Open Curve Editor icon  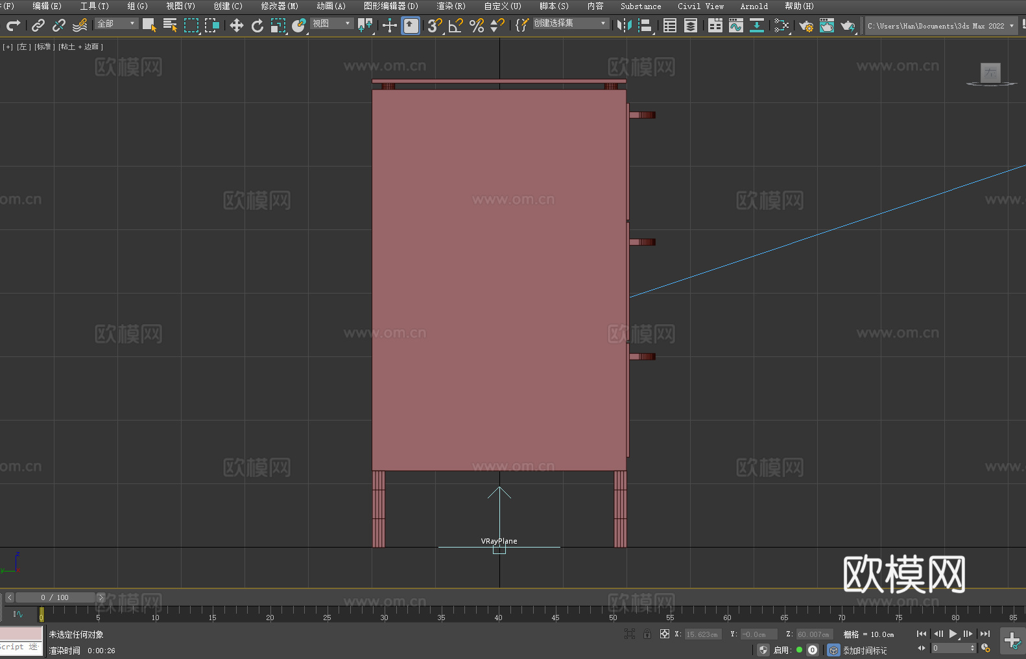click(736, 25)
